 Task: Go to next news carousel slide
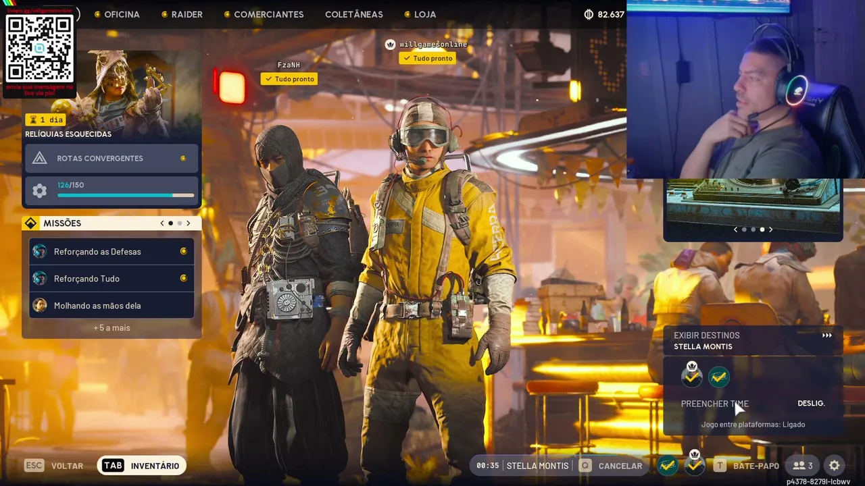pos(770,230)
